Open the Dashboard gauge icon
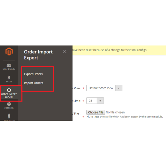166x166 pixels. 9,65
